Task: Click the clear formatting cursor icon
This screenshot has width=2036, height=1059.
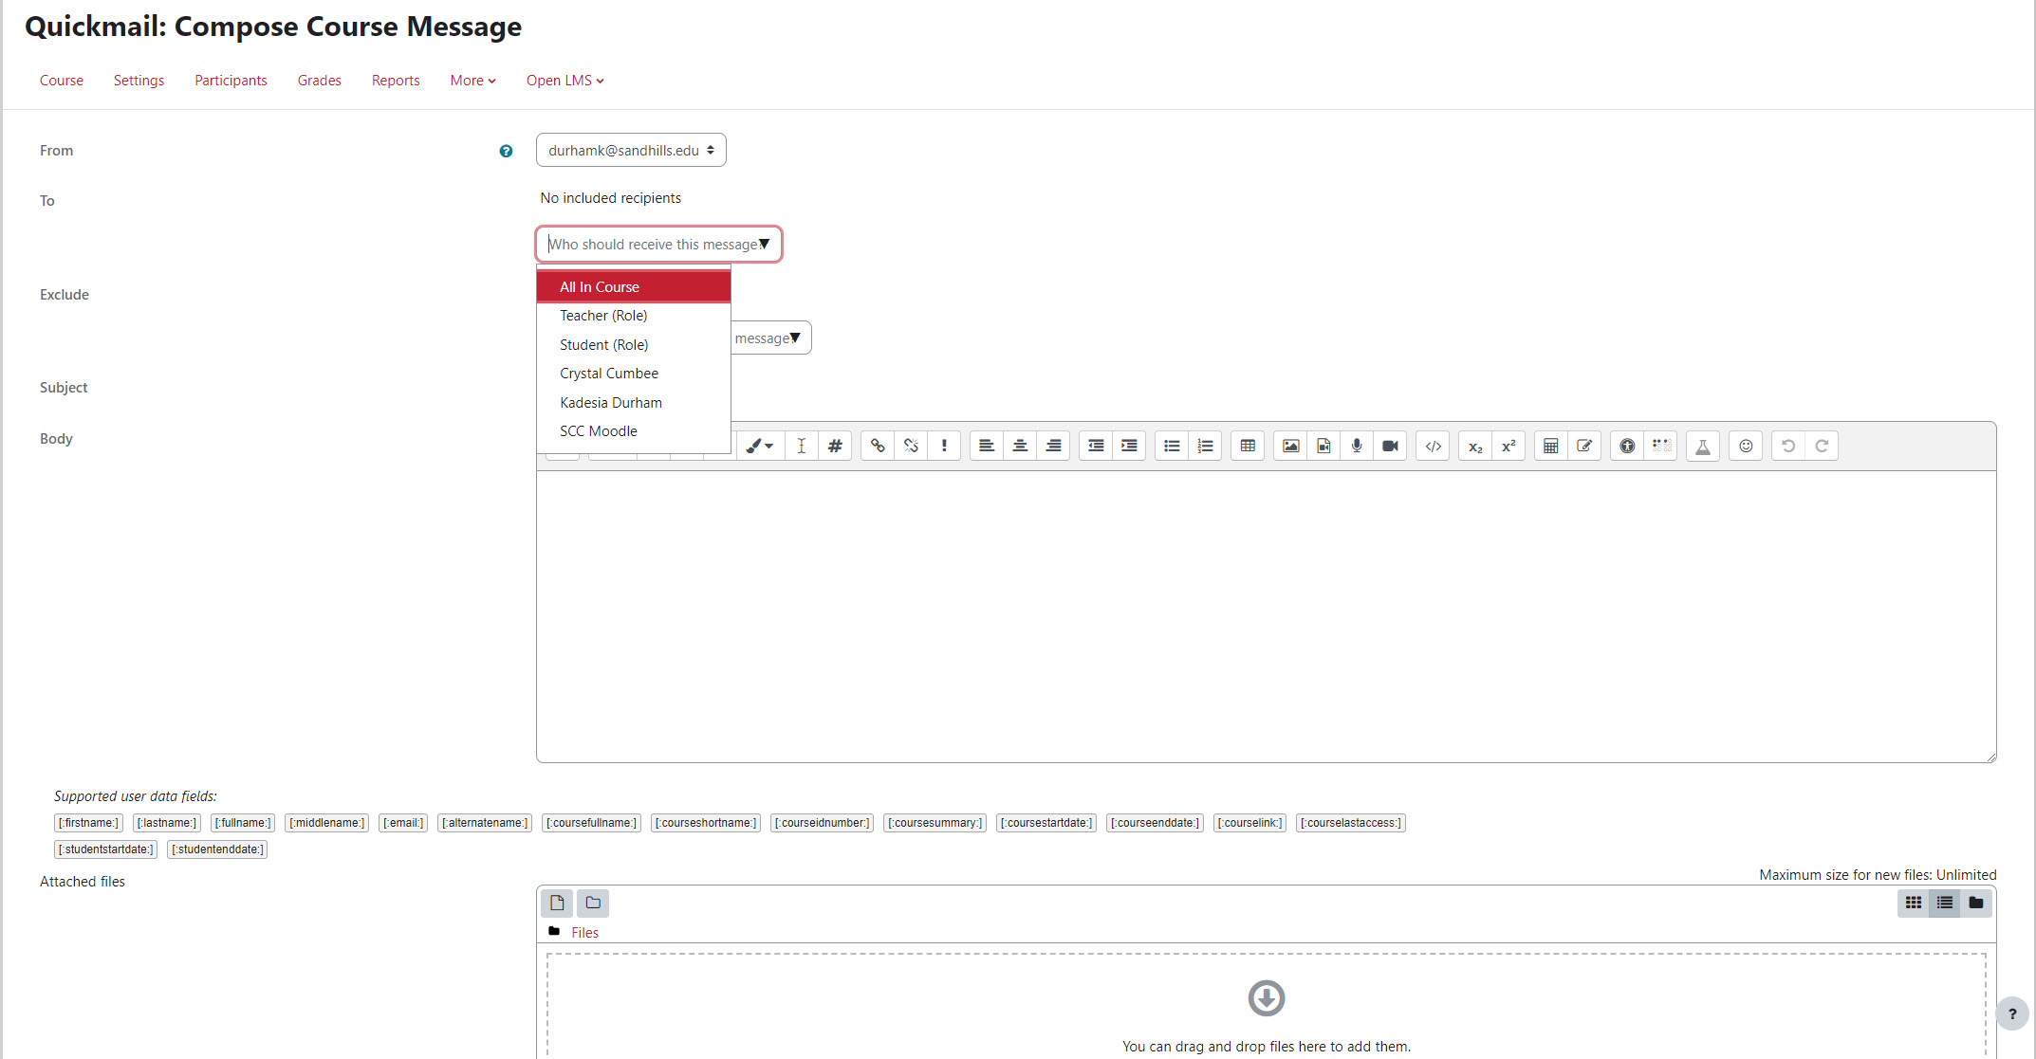Action: coord(802,446)
